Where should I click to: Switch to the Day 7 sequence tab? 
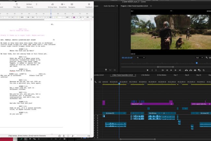click(x=175, y=75)
